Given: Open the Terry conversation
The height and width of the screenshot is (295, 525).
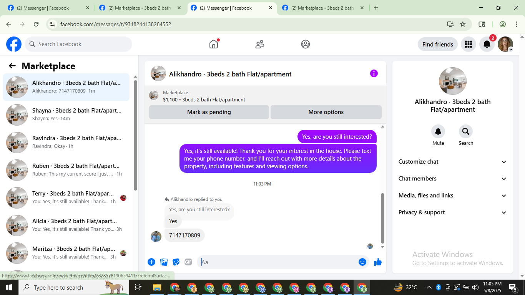Looking at the screenshot, I should coord(66,198).
